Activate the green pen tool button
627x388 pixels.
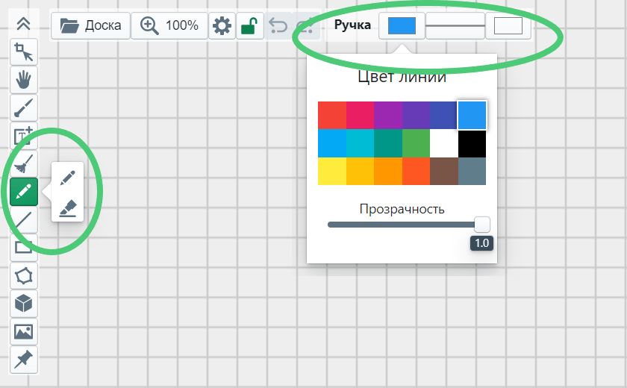click(24, 192)
